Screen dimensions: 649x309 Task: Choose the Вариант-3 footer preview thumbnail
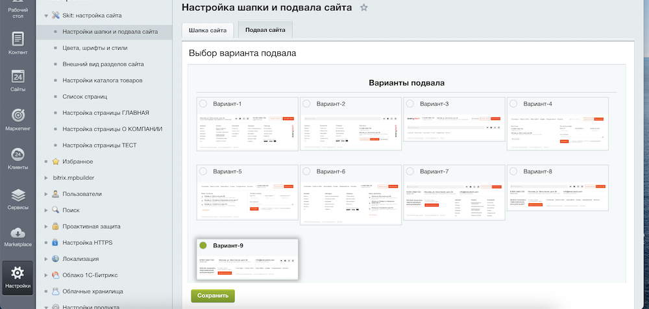[x=454, y=119]
